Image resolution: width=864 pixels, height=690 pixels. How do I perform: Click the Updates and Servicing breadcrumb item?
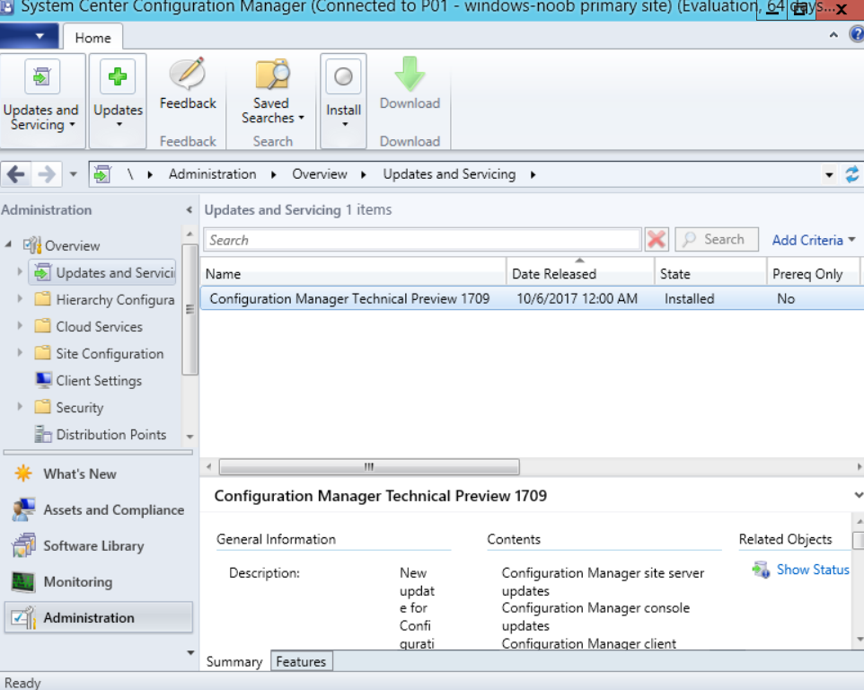click(450, 174)
